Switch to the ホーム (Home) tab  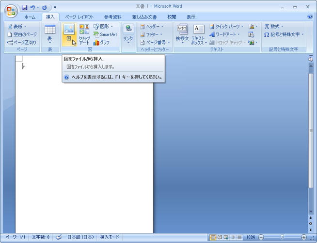pos(30,17)
